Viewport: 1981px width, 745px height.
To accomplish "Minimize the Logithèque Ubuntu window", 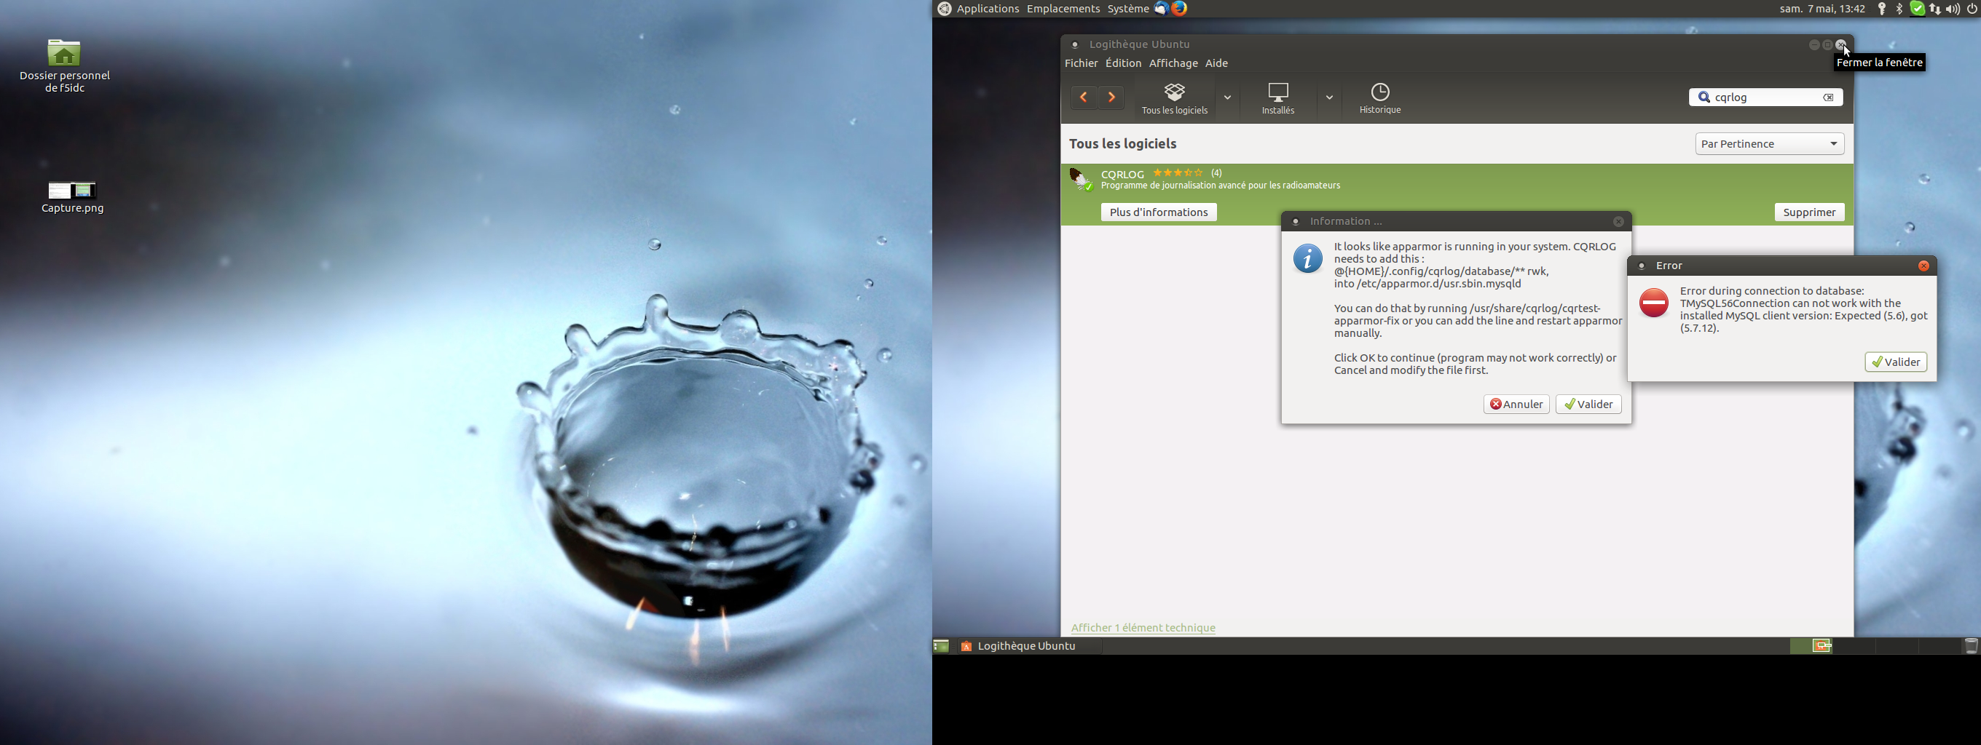I will [x=1814, y=45].
